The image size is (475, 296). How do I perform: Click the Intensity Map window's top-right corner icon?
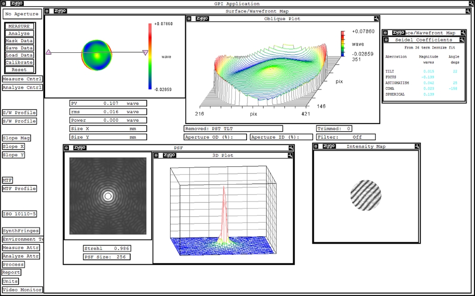pyautogui.click(x=417, y=146)
